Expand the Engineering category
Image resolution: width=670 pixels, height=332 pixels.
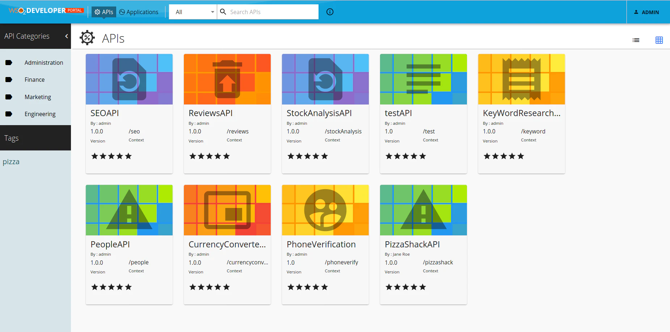40,114
